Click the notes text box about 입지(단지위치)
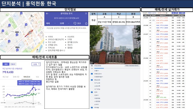The height and width of the screenshot is (109, 193). click(x=67, y=84)
